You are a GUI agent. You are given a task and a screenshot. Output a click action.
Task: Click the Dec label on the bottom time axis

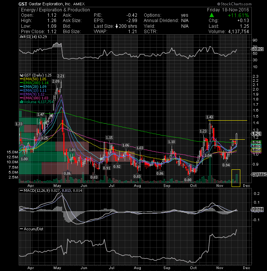246,268
